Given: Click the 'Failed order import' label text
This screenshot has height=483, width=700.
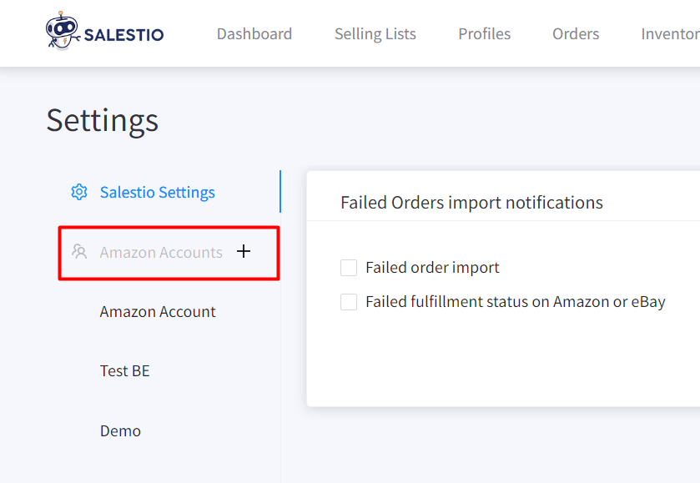Looking at the screenshot, I should coord(432,268).
